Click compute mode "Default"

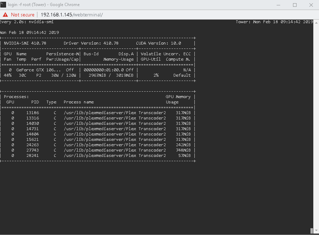click(182, 75)
